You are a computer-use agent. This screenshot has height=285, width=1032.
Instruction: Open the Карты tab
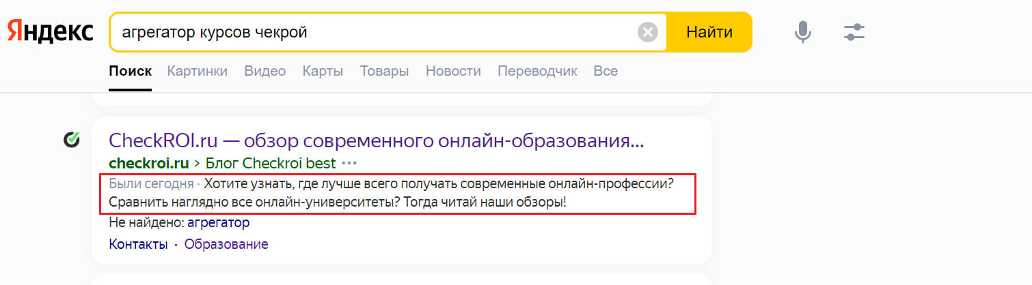tap(323, 71)
